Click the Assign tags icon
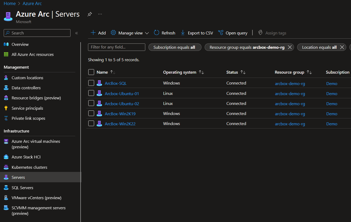Screen dimensions: 351x222 pos(260,33)
